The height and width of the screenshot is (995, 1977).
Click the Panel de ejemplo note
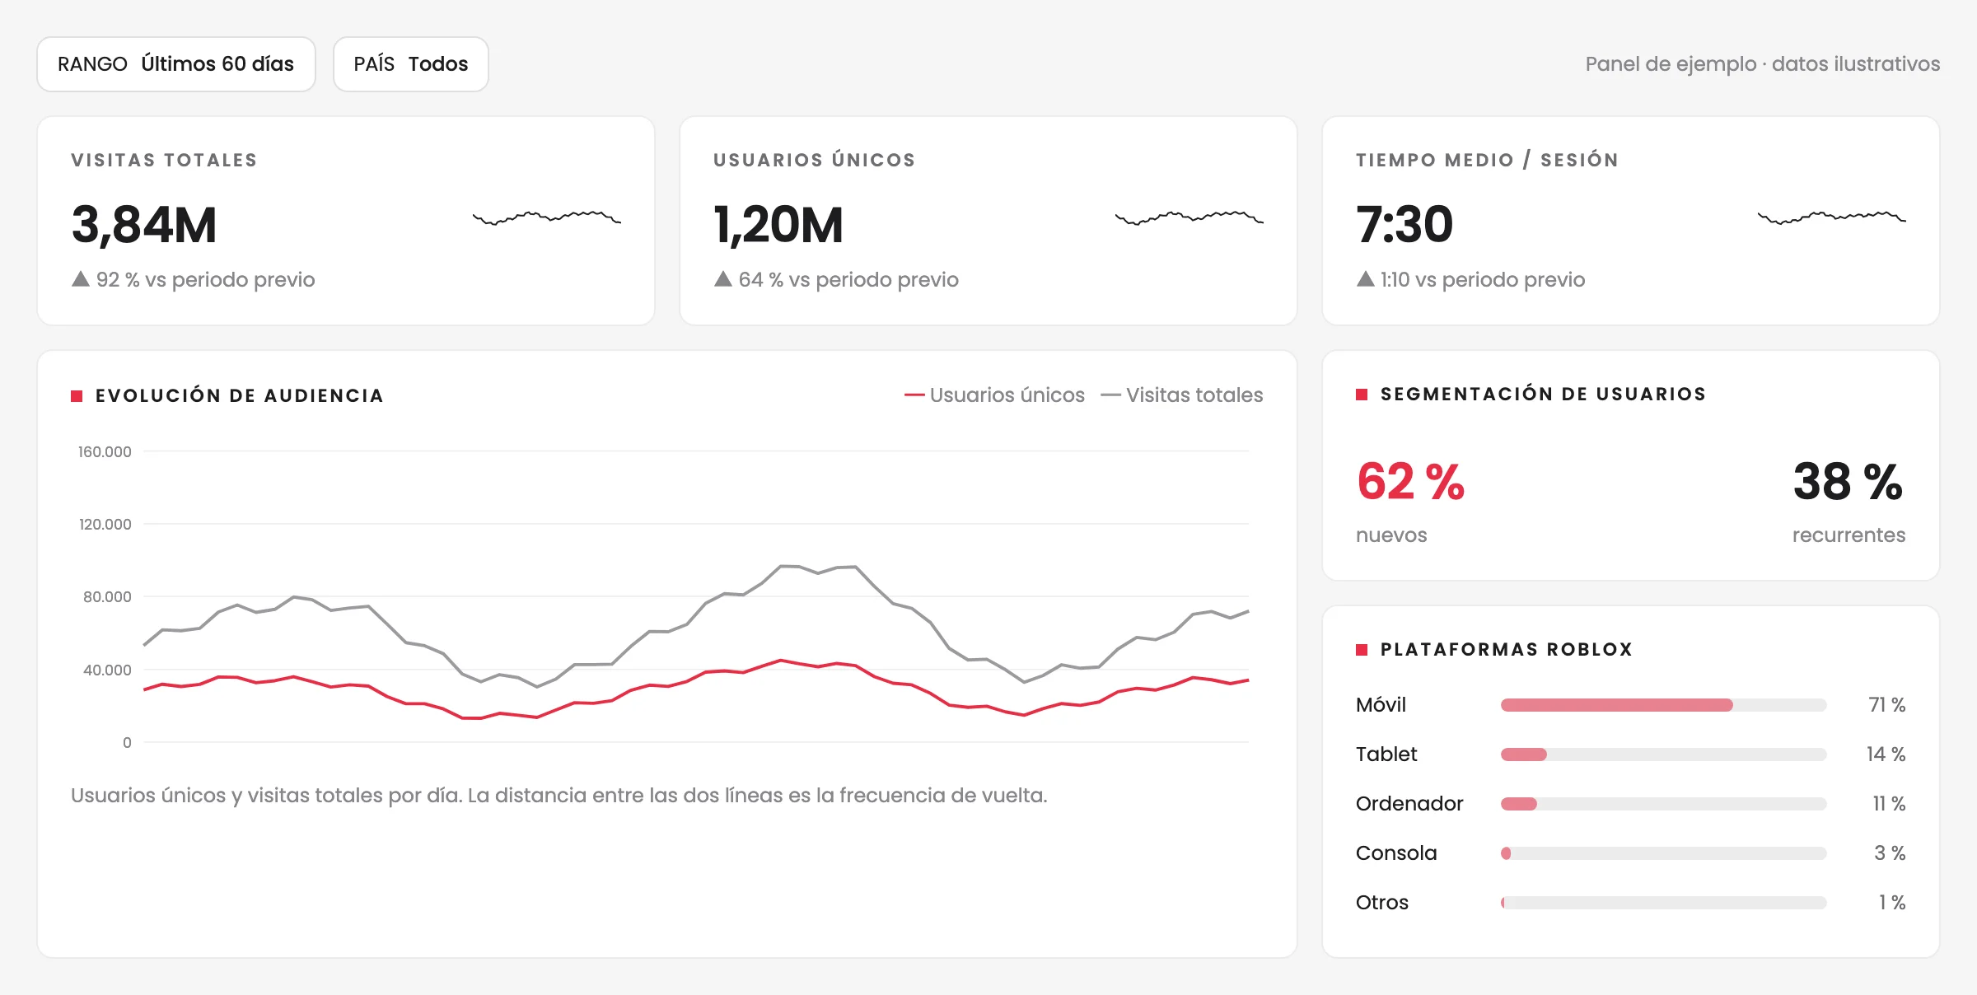coord(1763,64)
